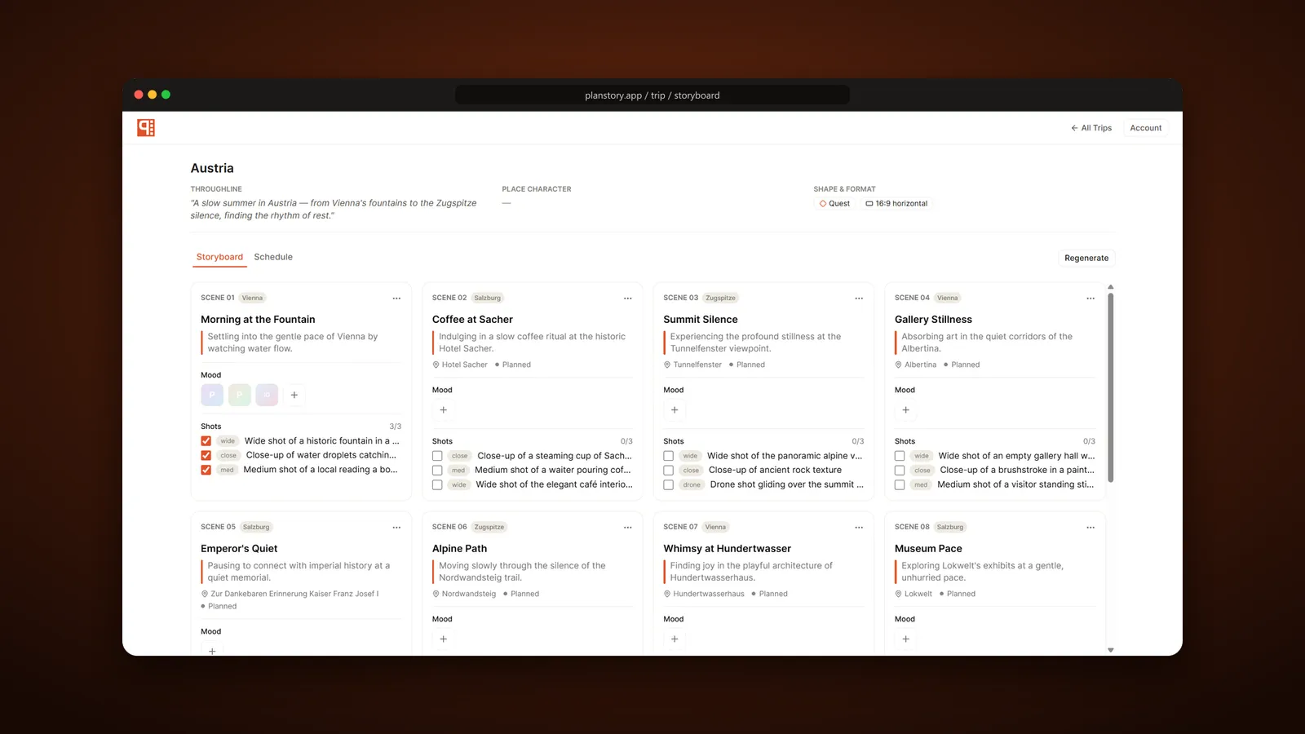Click the browser address bar

click(x=652, y=95)
